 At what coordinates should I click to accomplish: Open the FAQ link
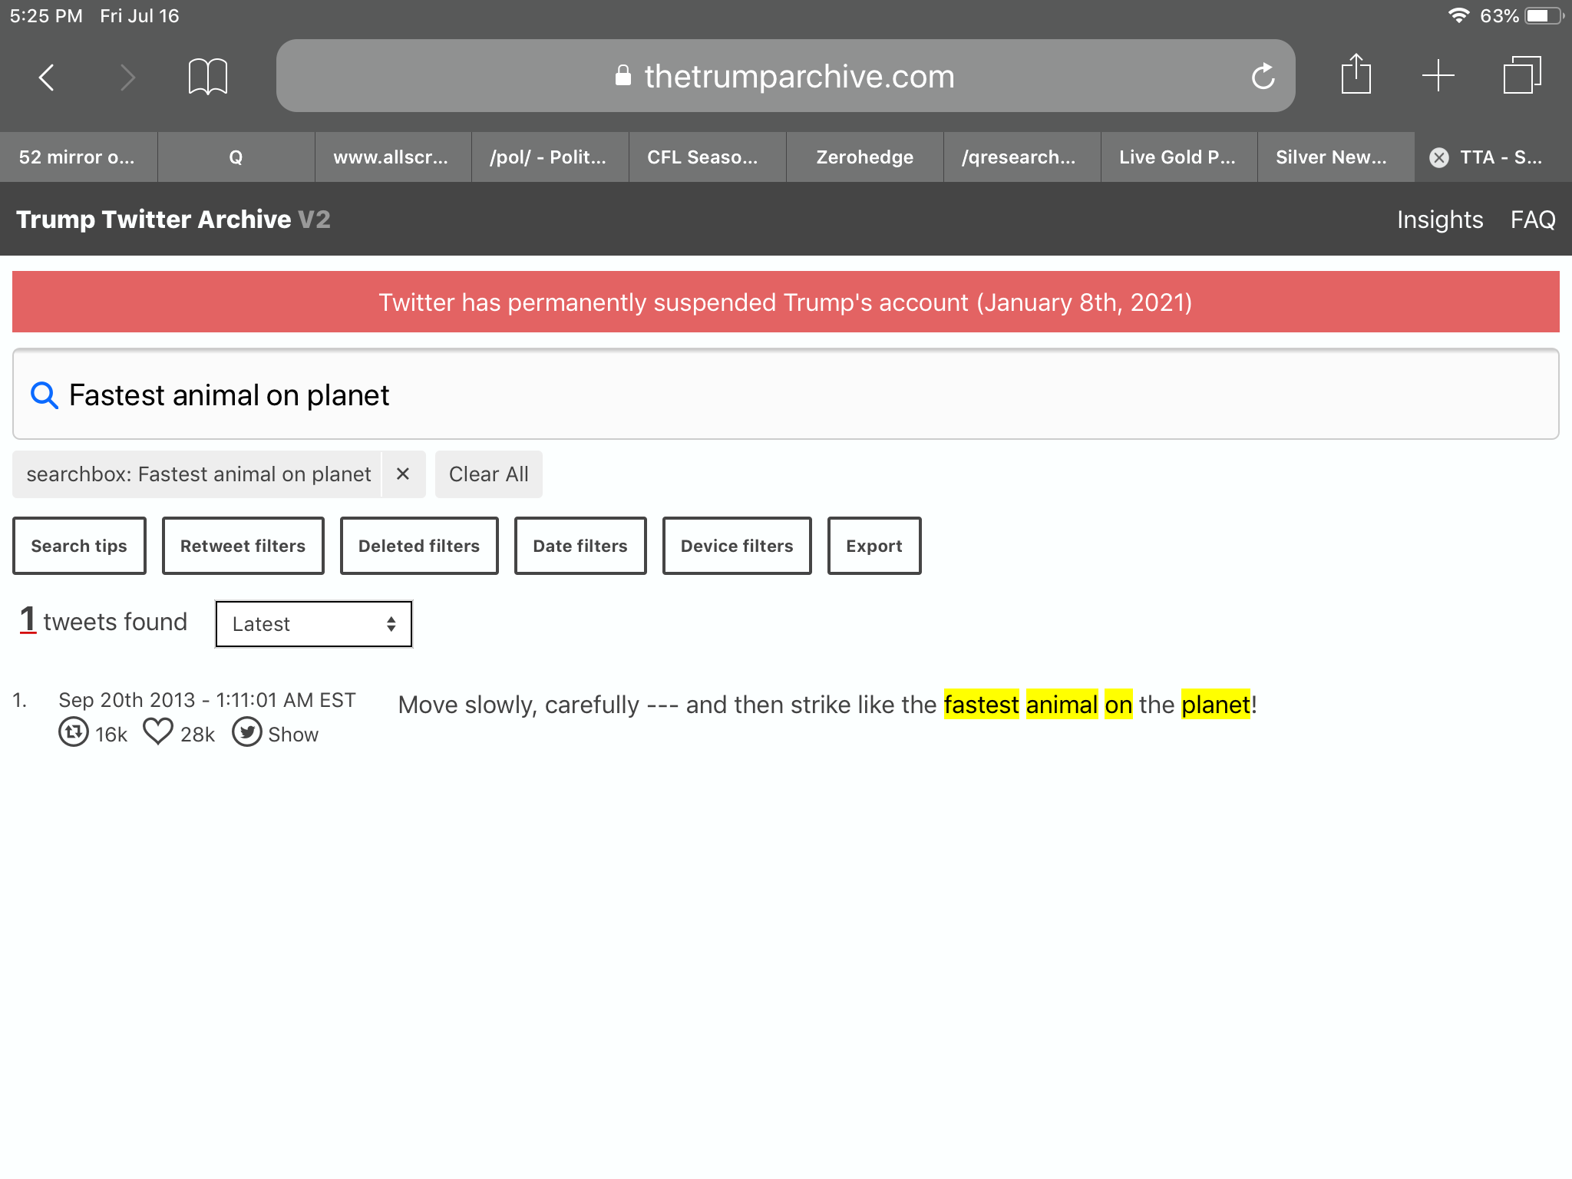[x=1533, y=220]
